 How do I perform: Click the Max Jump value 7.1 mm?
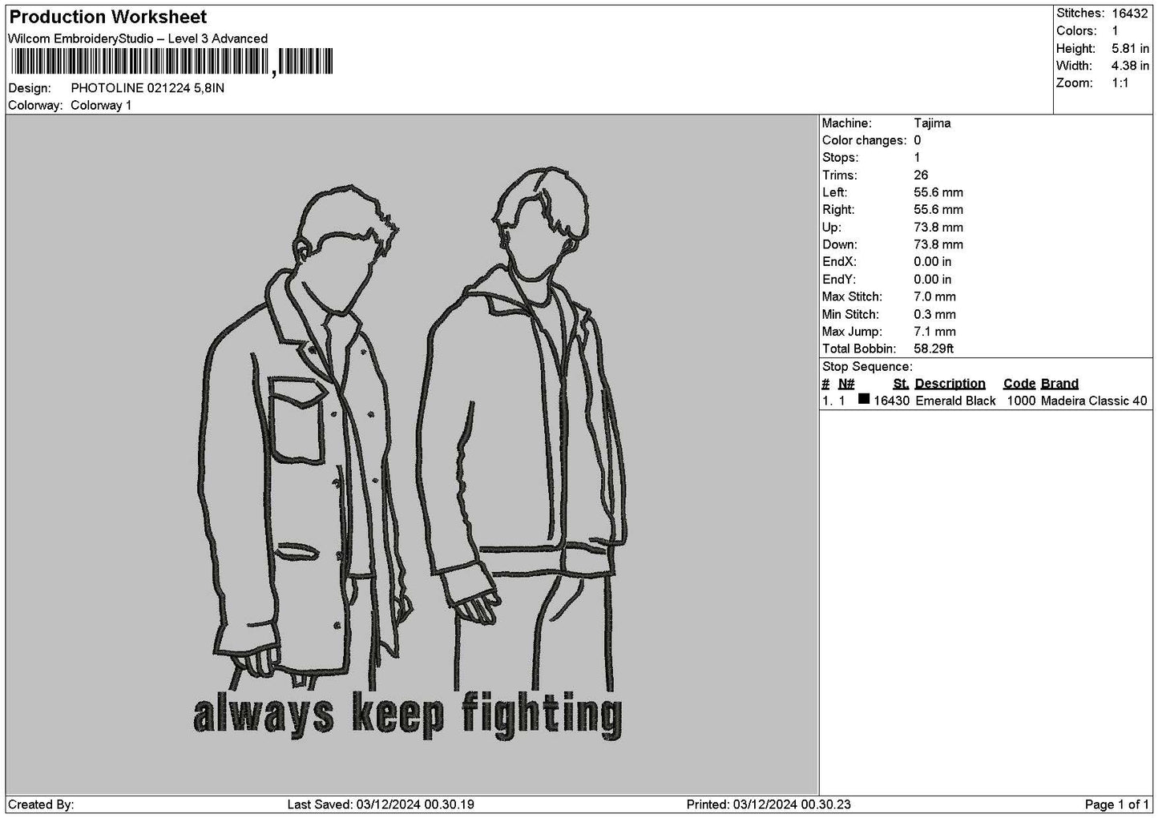point(934,332)
